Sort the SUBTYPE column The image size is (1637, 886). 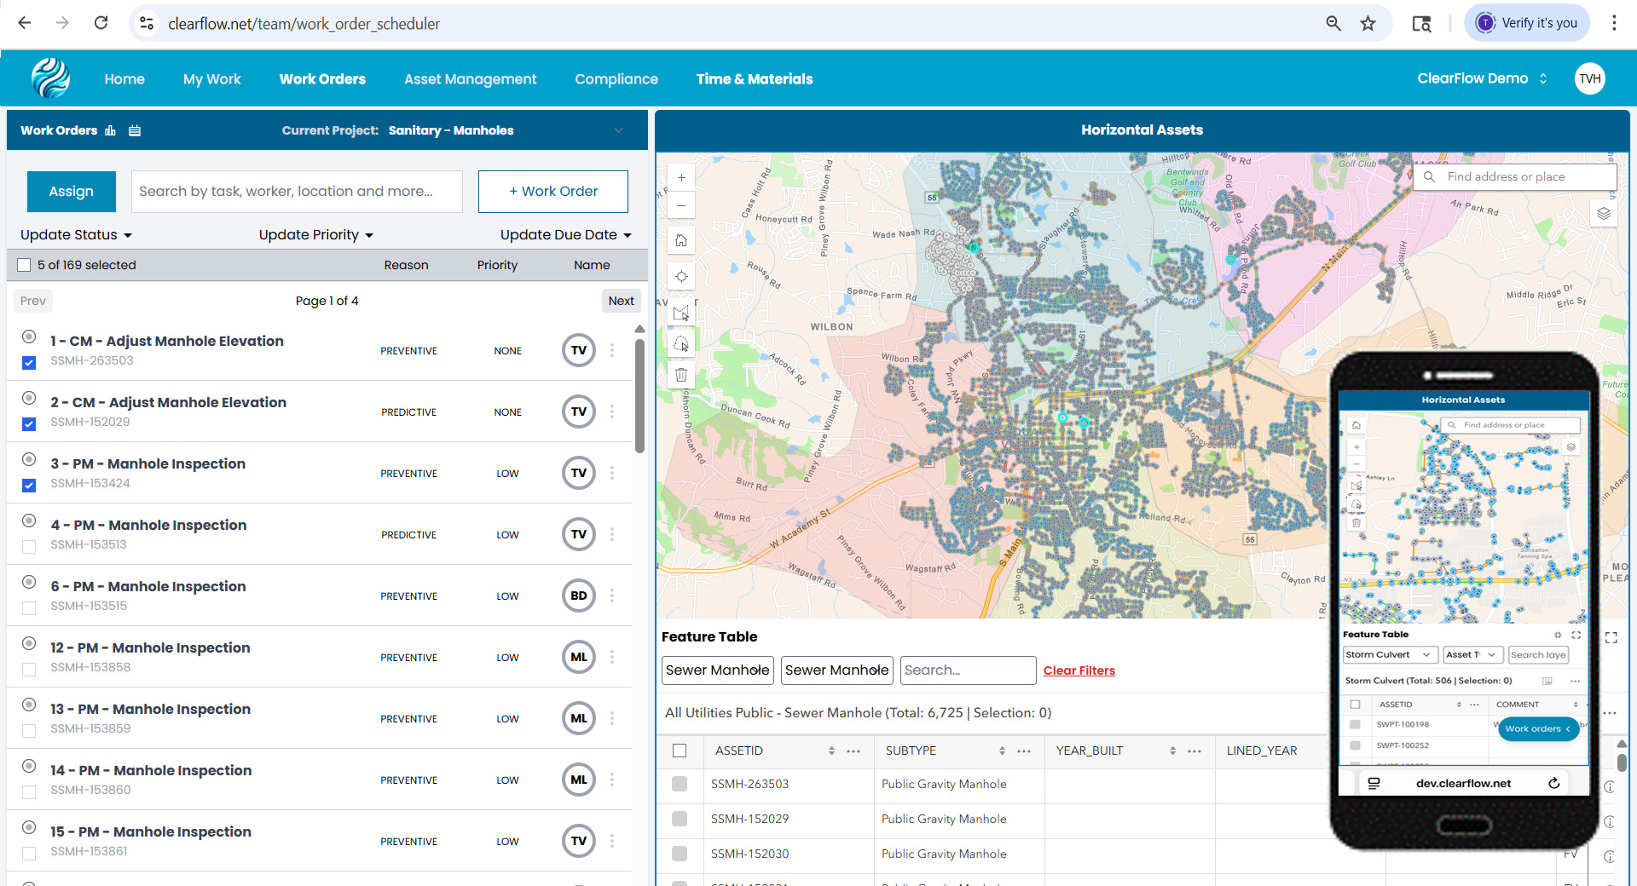click(1002, 751)
